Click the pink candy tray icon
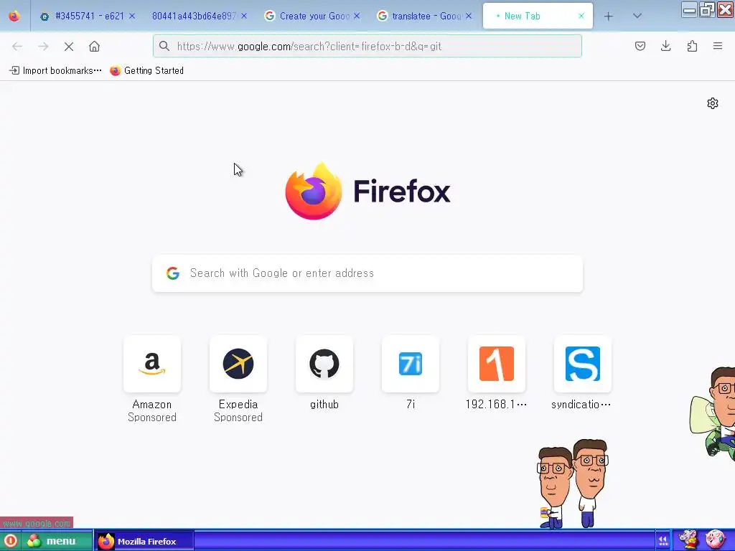 click(716, 540)
